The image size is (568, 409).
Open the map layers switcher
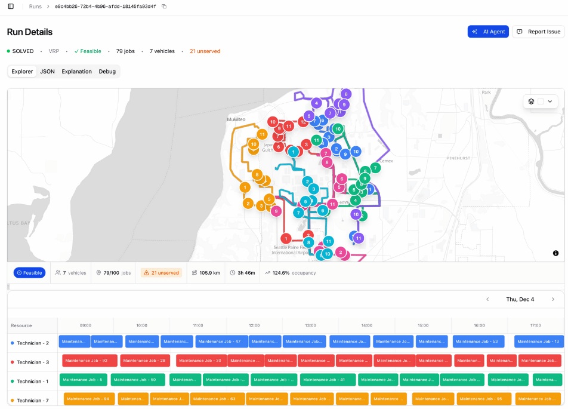pyautogui.click(x=532, y=102)
